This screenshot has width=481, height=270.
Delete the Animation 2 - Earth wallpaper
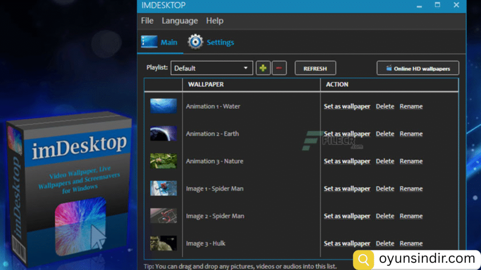click(385, 134)
